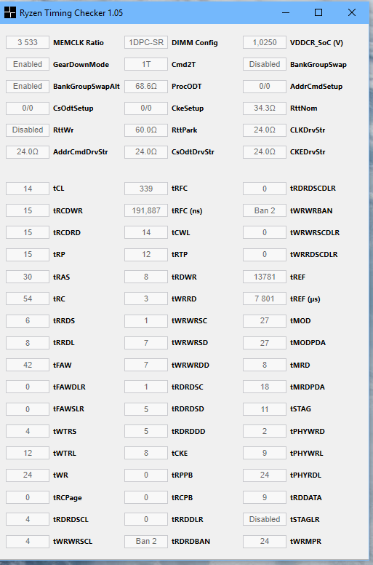Select the tCWL value field
Viewport: 373px width, 565px height.
coord(146,232)
